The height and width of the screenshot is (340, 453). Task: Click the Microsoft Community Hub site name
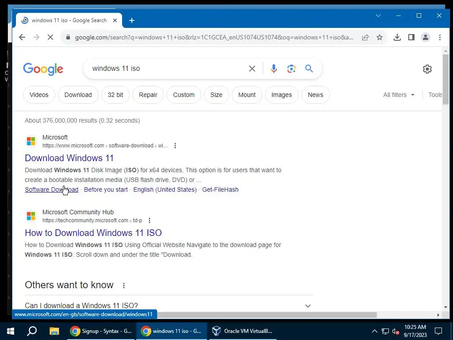click(x=78, y=212)
